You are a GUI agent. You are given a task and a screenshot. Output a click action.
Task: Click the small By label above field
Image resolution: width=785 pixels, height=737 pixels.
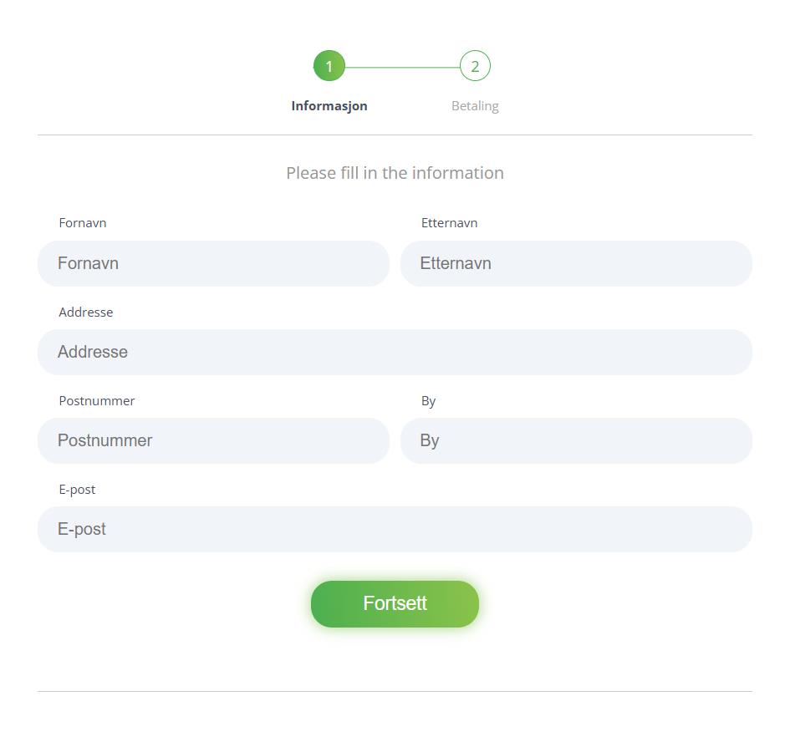click(428, 401)
